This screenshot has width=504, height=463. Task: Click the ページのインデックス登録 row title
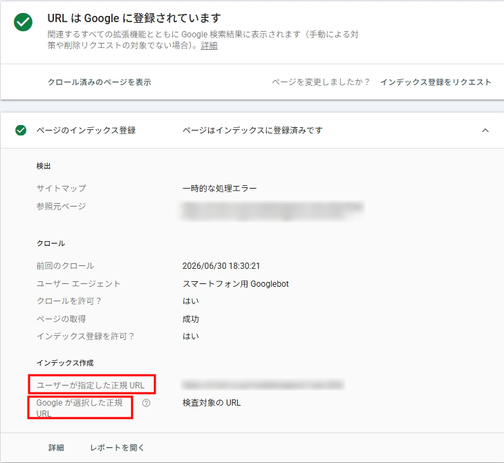(x=86, y=130)
